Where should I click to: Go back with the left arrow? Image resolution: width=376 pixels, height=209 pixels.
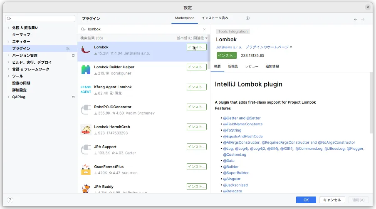click(x=355, y=19)
